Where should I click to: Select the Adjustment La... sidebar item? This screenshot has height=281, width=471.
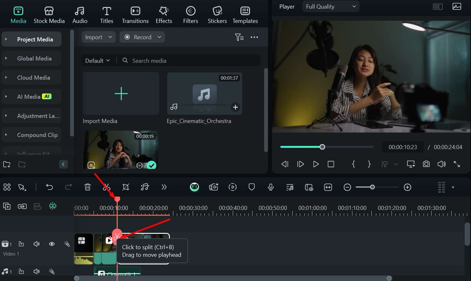tap(31, 116)
